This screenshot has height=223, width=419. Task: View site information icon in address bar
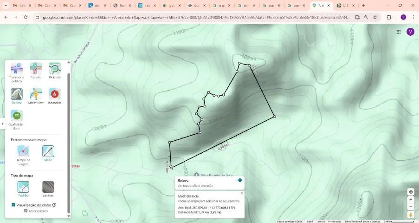(x=38, y=17)
